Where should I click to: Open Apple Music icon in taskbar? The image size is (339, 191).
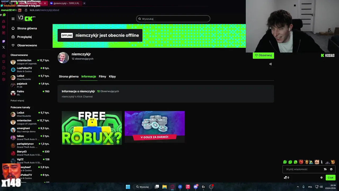(188, 187)
